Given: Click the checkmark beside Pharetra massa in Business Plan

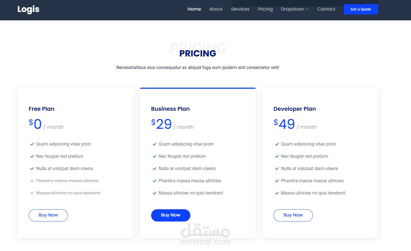Looking at the screenshot, I should click(154, 181).
